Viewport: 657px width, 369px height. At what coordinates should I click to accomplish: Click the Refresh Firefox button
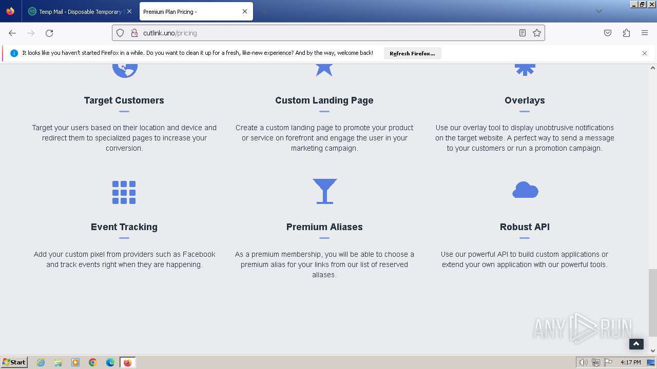point(412,53)
